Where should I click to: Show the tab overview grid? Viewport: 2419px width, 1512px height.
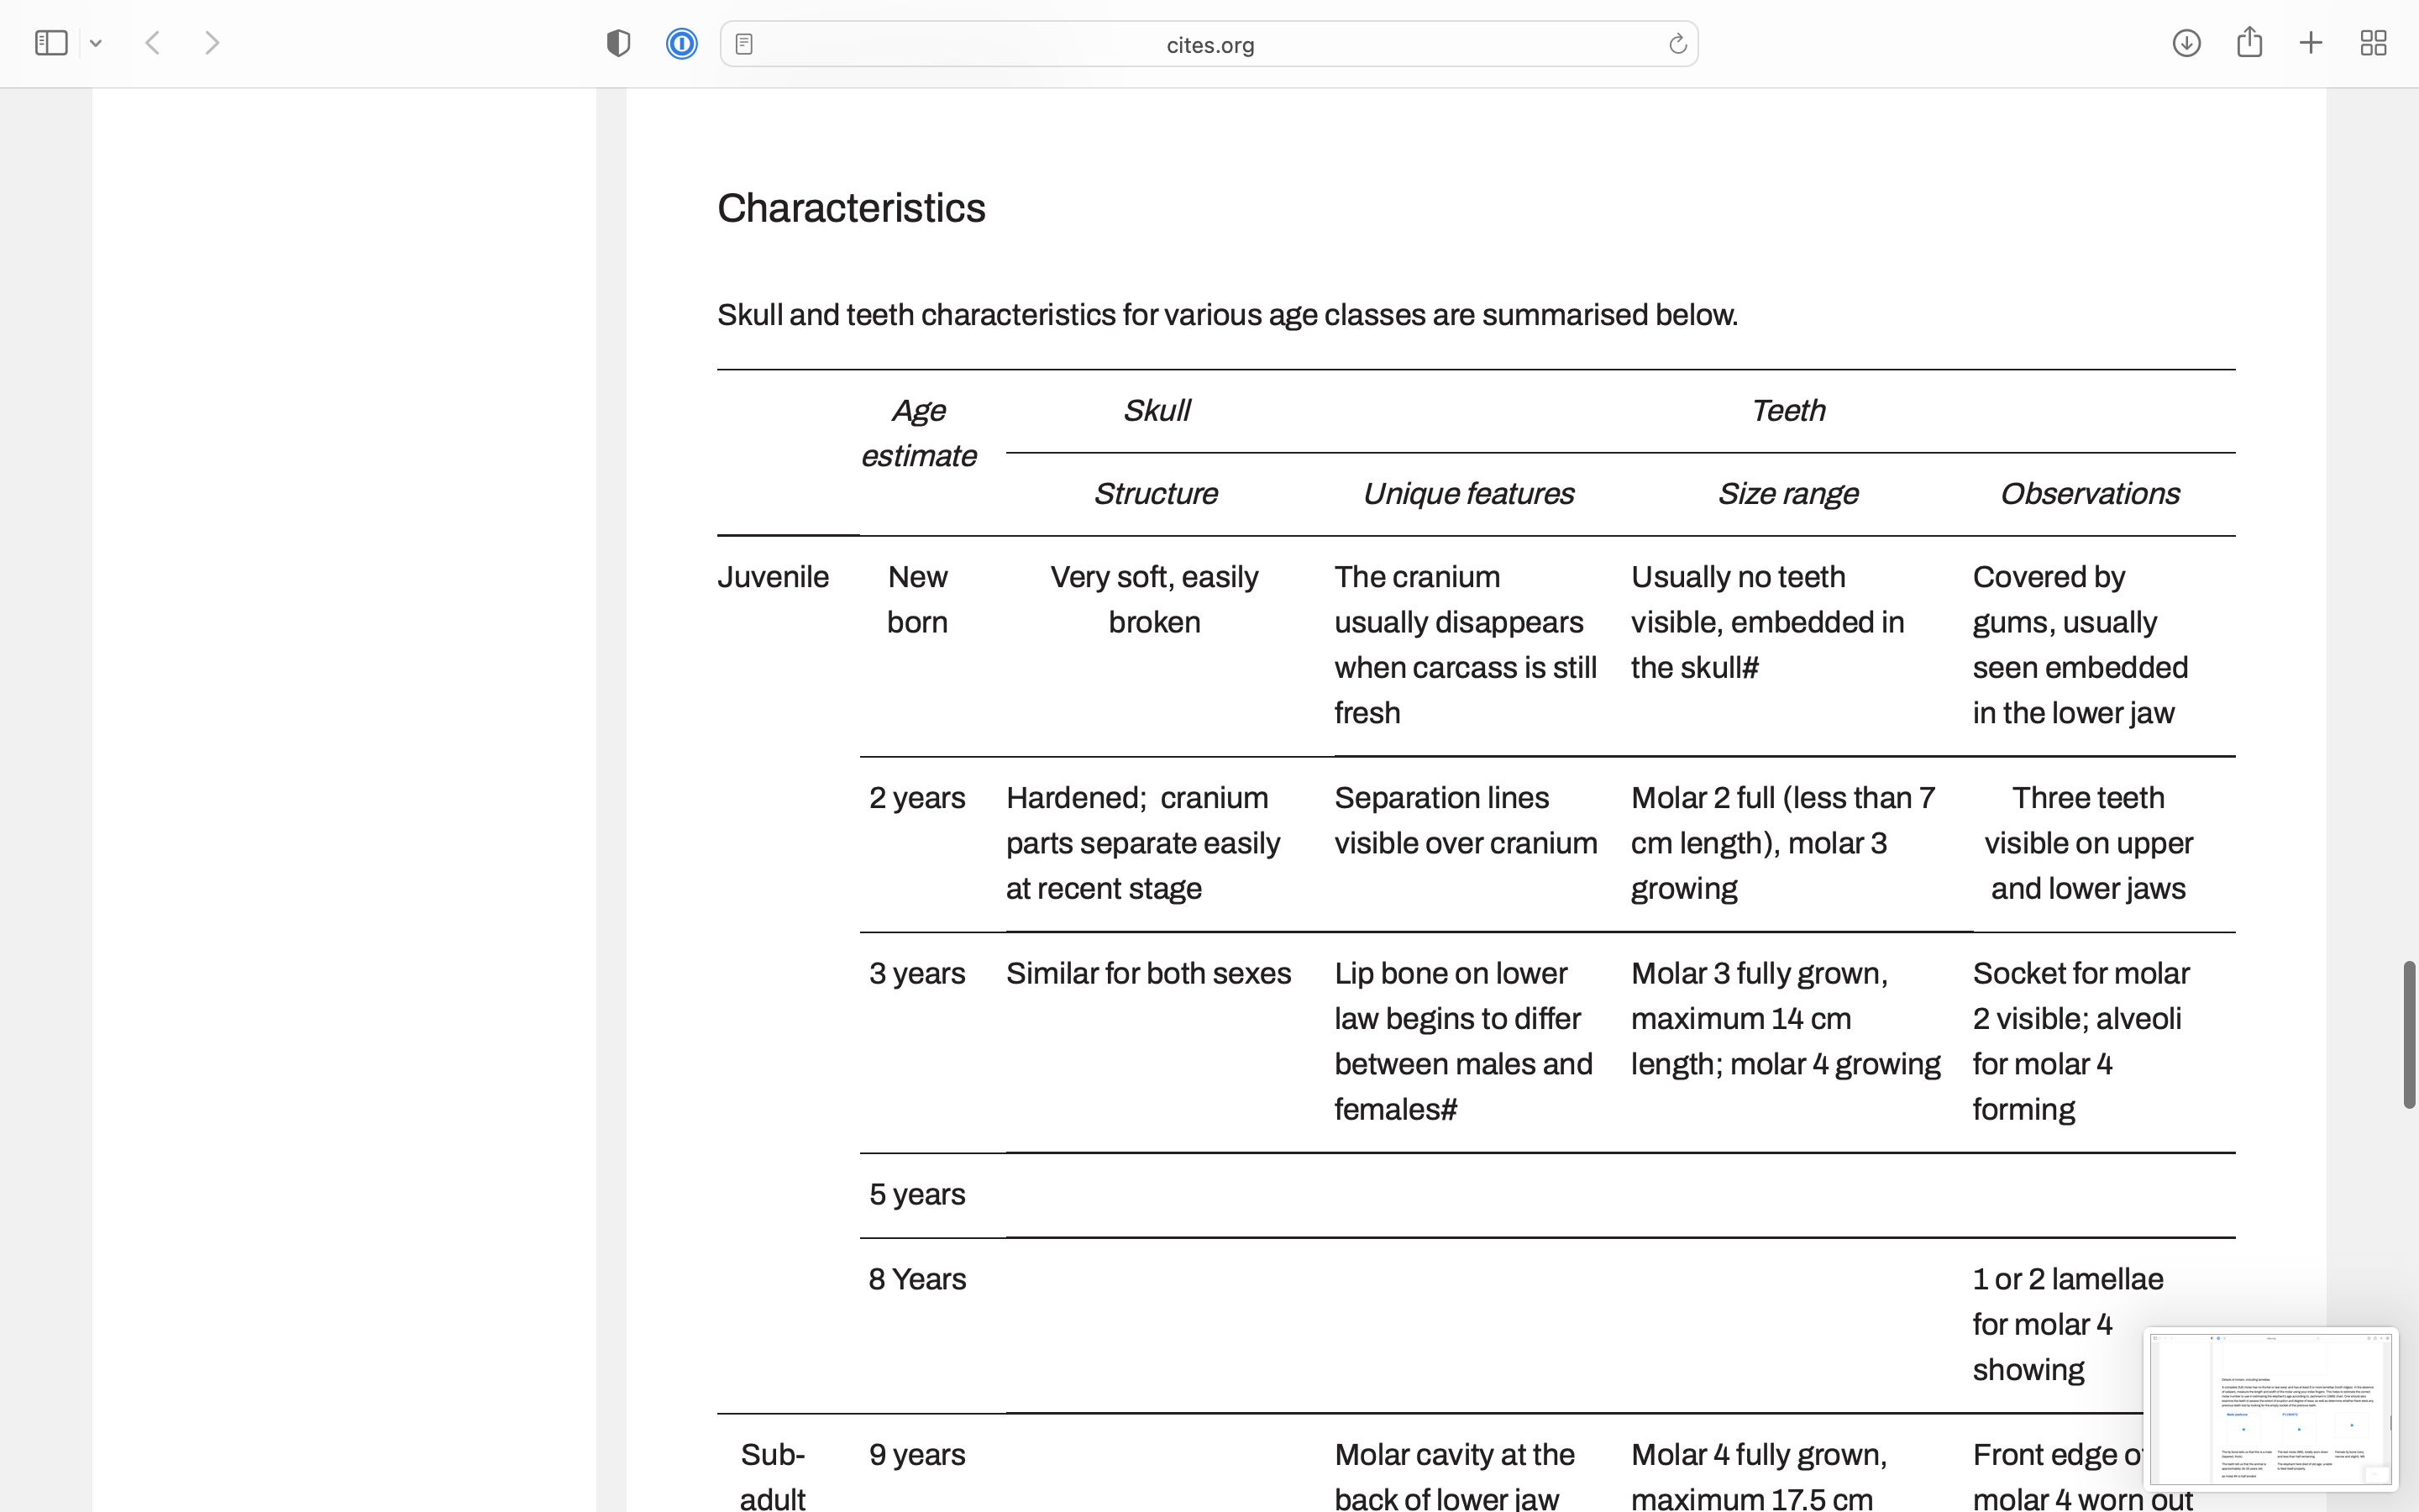coord(2373,43)
